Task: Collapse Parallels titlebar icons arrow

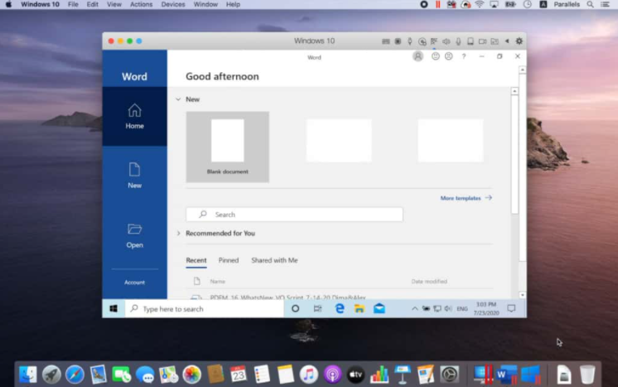Action: [507, 41]
